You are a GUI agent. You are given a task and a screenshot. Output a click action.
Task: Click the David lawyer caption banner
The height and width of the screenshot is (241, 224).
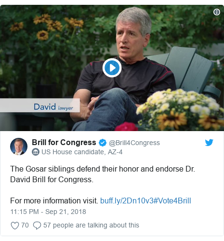tap(40, 106)
